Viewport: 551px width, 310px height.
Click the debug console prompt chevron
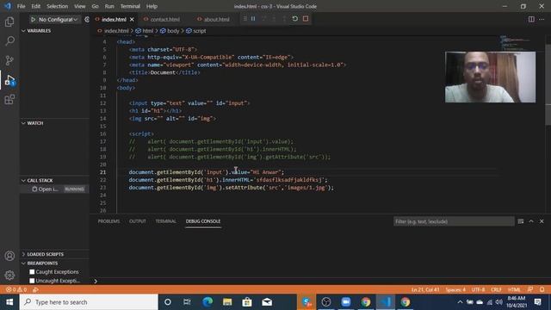96,281
